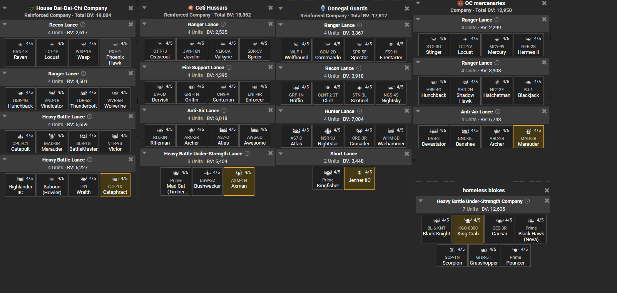This screenshot has height=293, width=617.
Task: Select the highlighted Jenner IIC card
Action: [x=359, y=178]
